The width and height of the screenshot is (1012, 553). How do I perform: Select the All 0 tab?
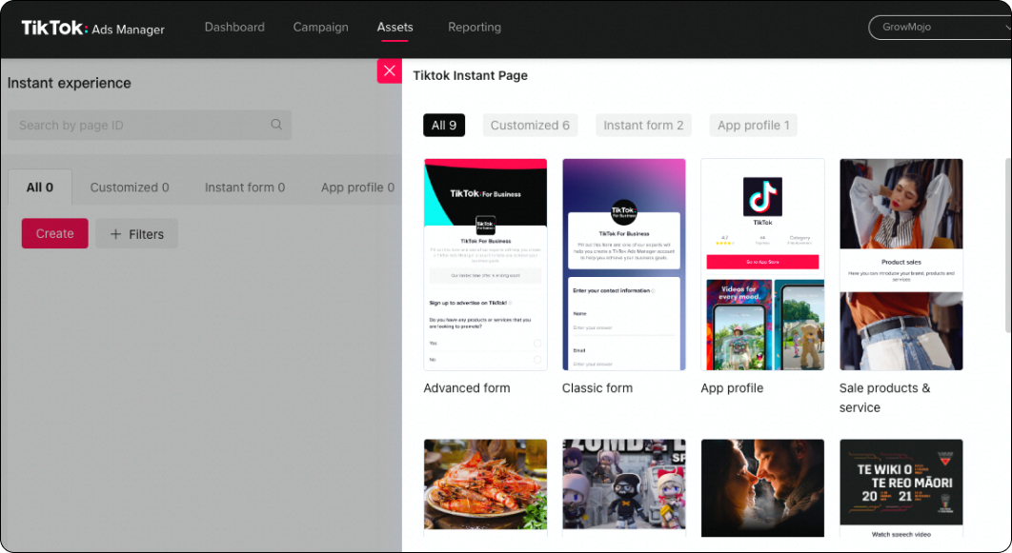(x=40, y=188)
